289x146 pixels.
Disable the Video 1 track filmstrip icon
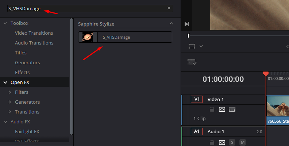pos(232,109)
